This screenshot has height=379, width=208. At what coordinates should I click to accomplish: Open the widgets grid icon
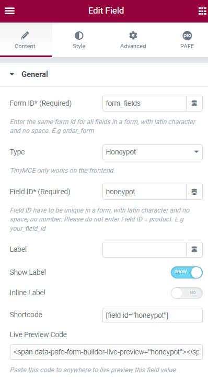tap(202, 11)
